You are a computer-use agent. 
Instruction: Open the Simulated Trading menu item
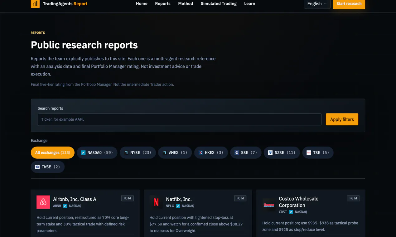(219, 4)
